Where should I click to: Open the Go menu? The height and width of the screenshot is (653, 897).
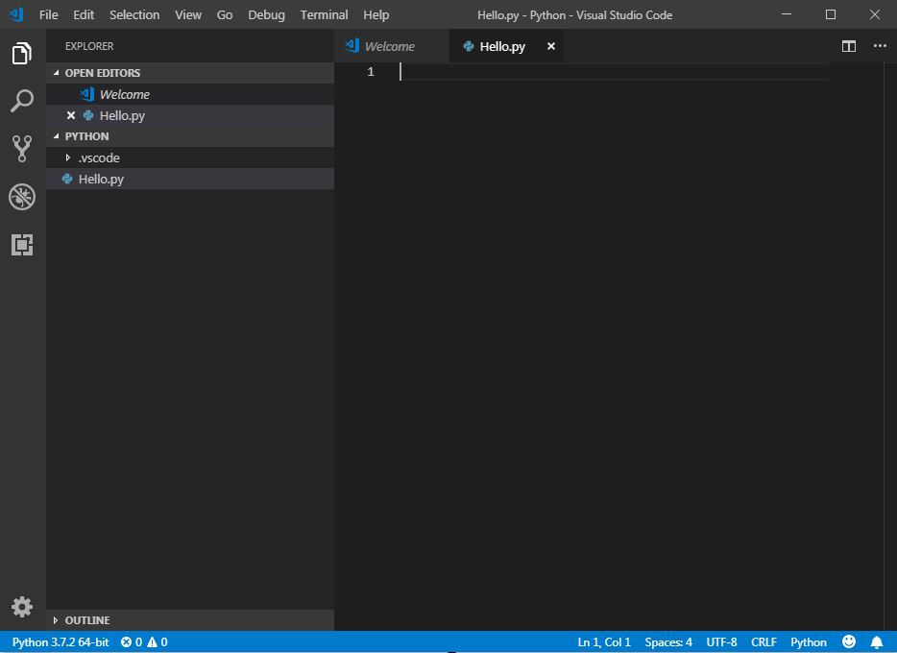click(x=225, y=14)
